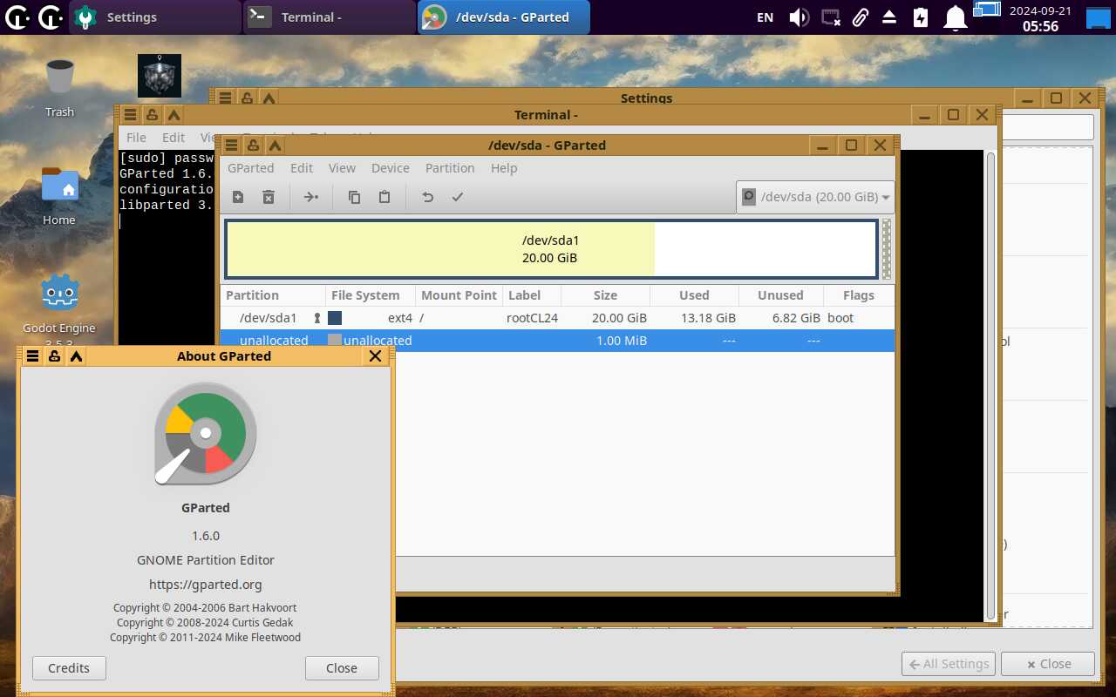Screen dimensions: 1116x697
Task: Click the Close button in About GParted dialog
Action: coord(342,668)
